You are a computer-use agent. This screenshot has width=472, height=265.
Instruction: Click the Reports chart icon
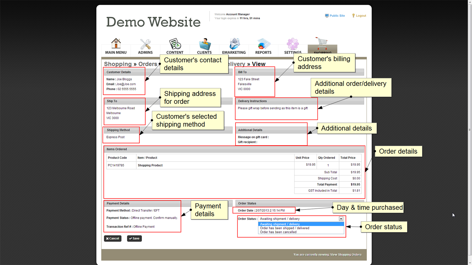tap(263, 44)
